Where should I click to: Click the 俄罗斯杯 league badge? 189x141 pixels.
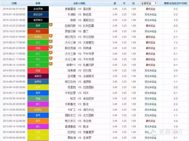[38, 20]
